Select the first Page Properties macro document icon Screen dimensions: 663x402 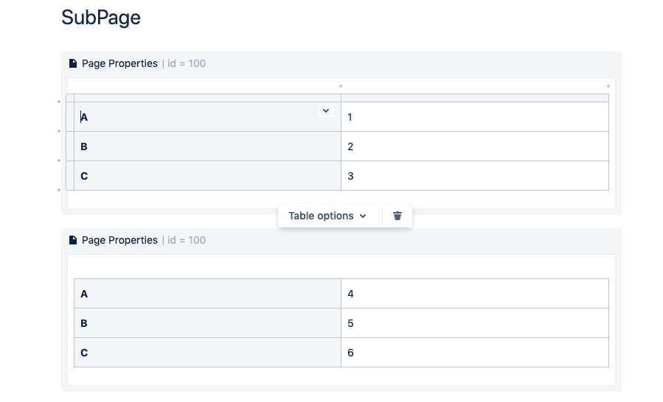pos(73,63)
